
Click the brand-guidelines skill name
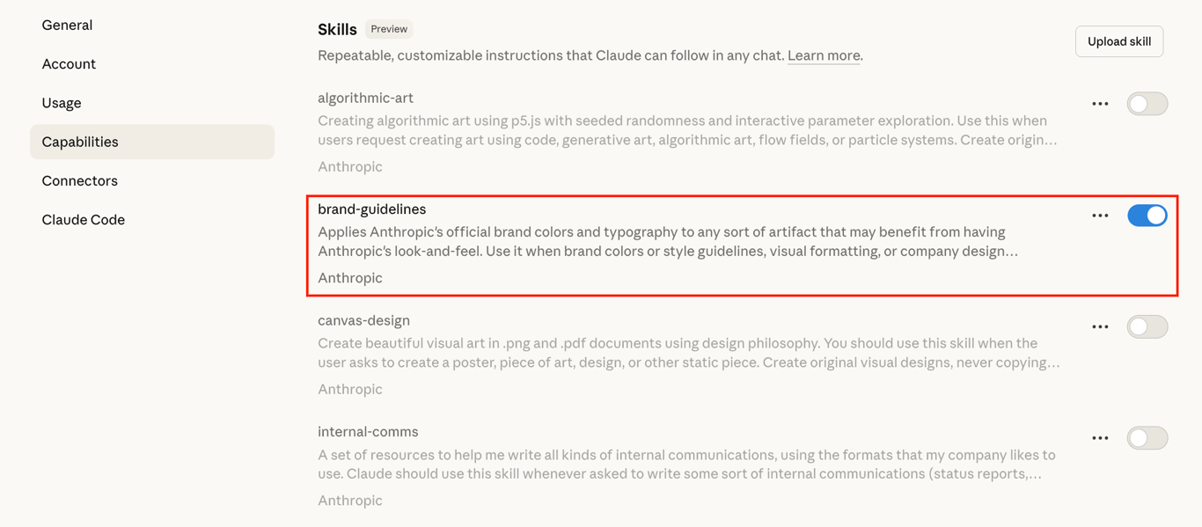(371, 209)
